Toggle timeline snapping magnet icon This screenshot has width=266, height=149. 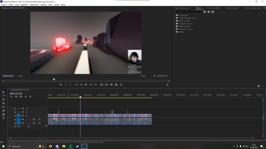[x=16, y=97]
